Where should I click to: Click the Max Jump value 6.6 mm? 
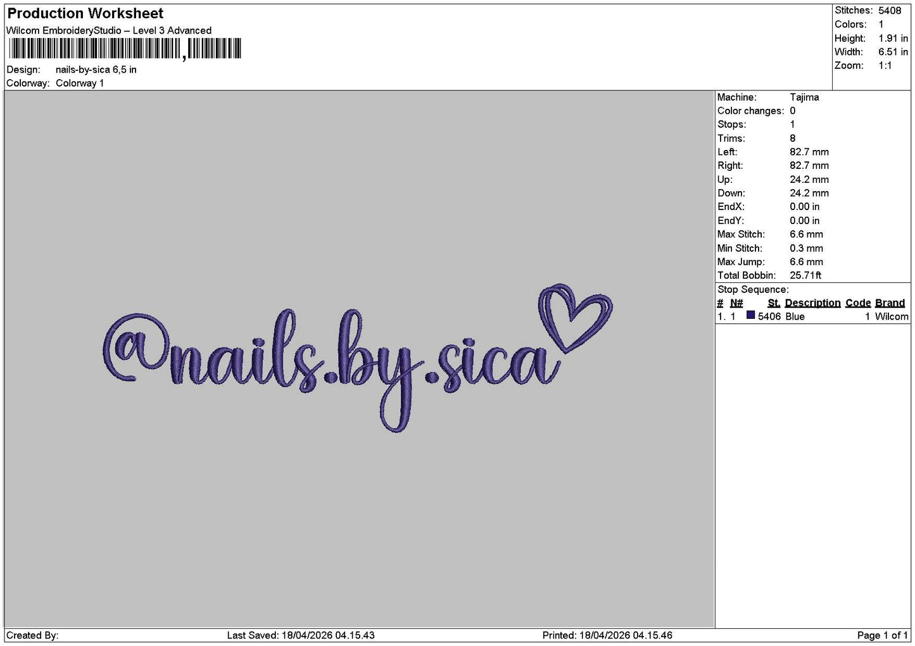point(807,262)
